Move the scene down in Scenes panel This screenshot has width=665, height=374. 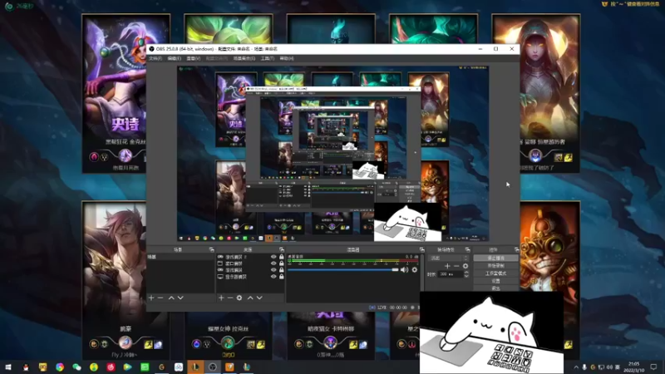tap(180, 298)
